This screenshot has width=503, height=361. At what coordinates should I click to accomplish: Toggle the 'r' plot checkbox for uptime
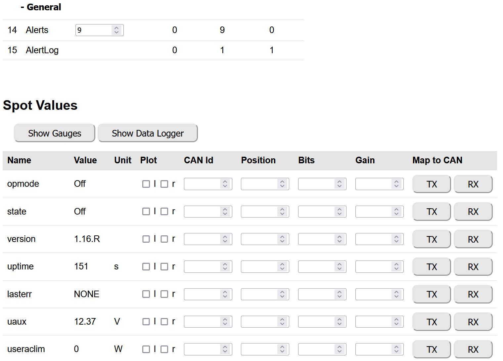pyautogui.click(x=164, y=267)
